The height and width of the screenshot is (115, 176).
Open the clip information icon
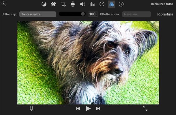tap(121, 4)
